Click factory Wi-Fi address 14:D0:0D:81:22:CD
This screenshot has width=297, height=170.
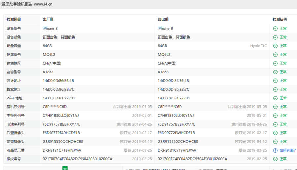(58, 98)
